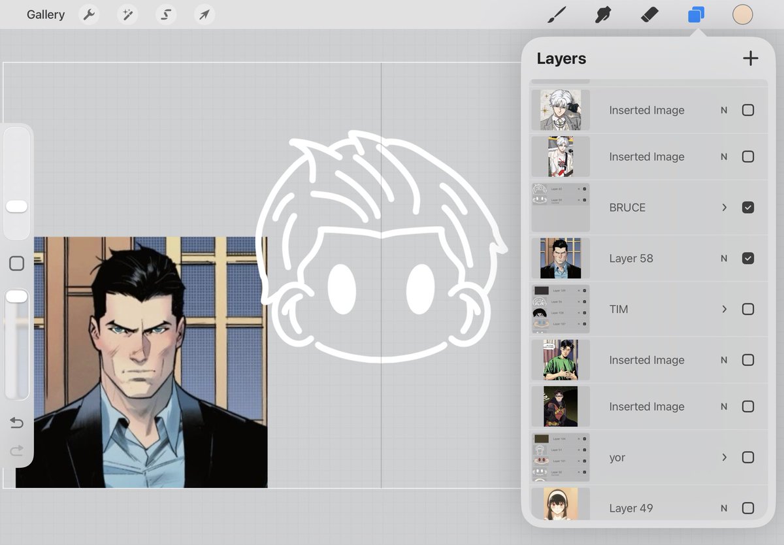Open the Actions wrench menu

click(x=89, y=14)
